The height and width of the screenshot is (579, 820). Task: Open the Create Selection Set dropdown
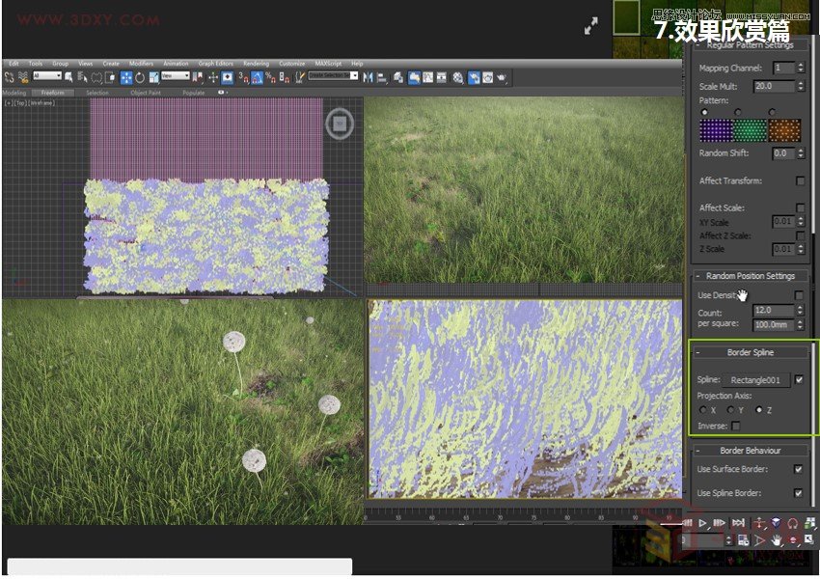(355, 73)
